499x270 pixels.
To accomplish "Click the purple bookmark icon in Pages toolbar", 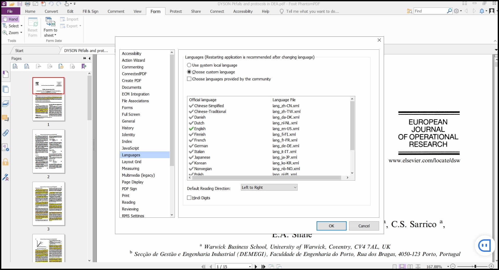I will pos(84,66).
